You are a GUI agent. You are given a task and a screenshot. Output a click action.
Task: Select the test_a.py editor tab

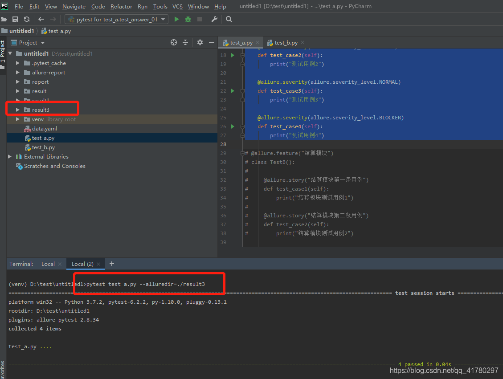tap(241, 43)
